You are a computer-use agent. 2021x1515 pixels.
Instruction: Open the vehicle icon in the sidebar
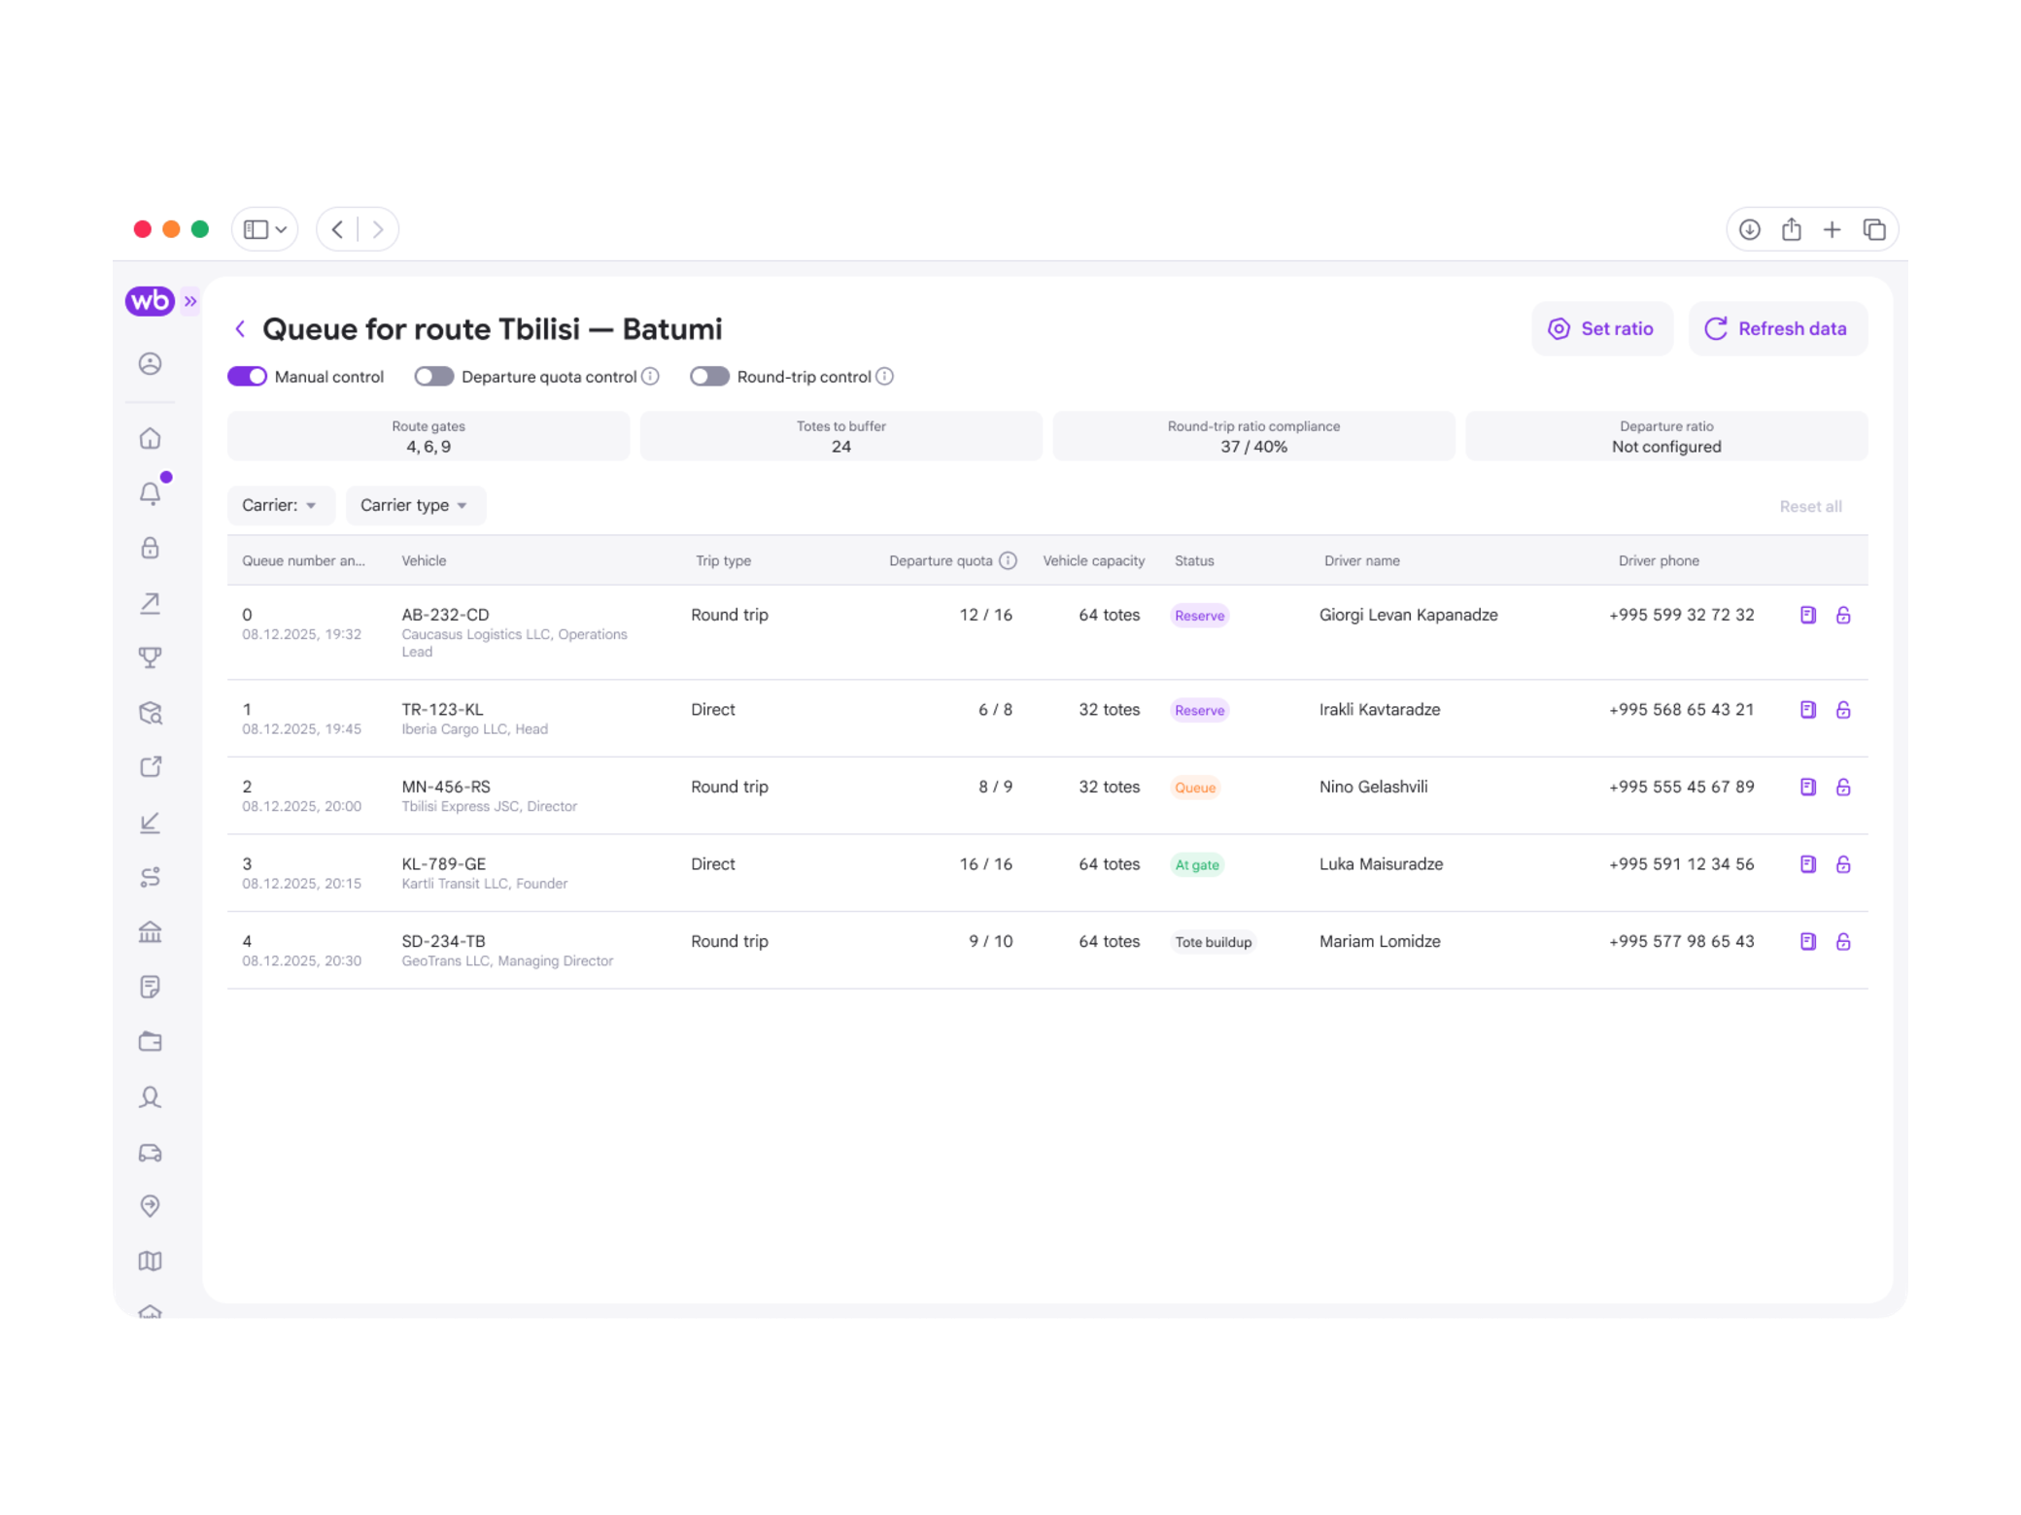[x=150, y=1152]
